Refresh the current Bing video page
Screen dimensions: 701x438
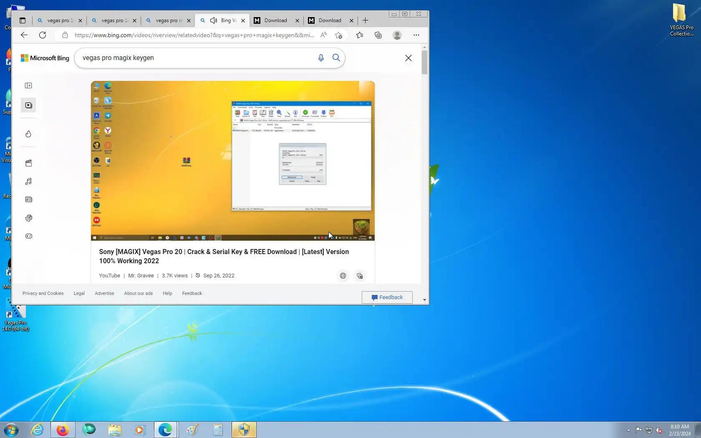(43, 35)
